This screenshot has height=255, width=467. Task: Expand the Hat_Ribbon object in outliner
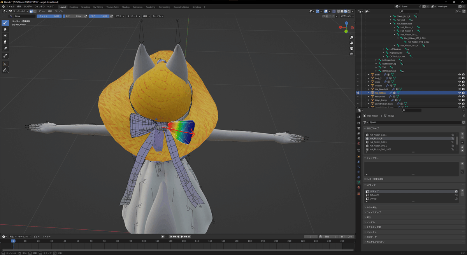369,93
